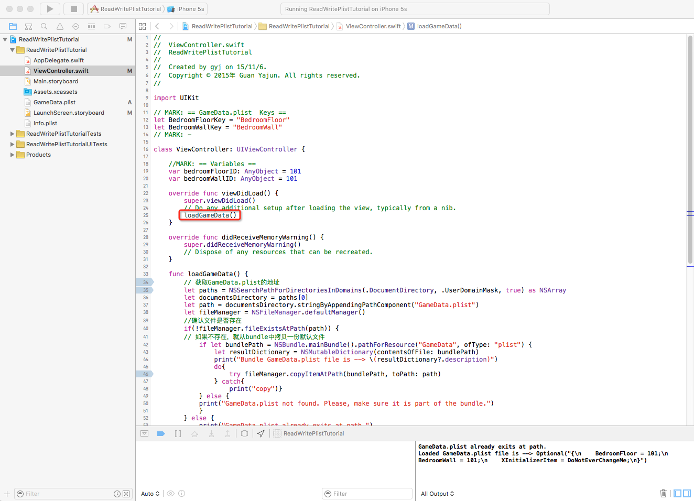Select ReadWritePlistTutorial process in debug bar

coord(309,433)
